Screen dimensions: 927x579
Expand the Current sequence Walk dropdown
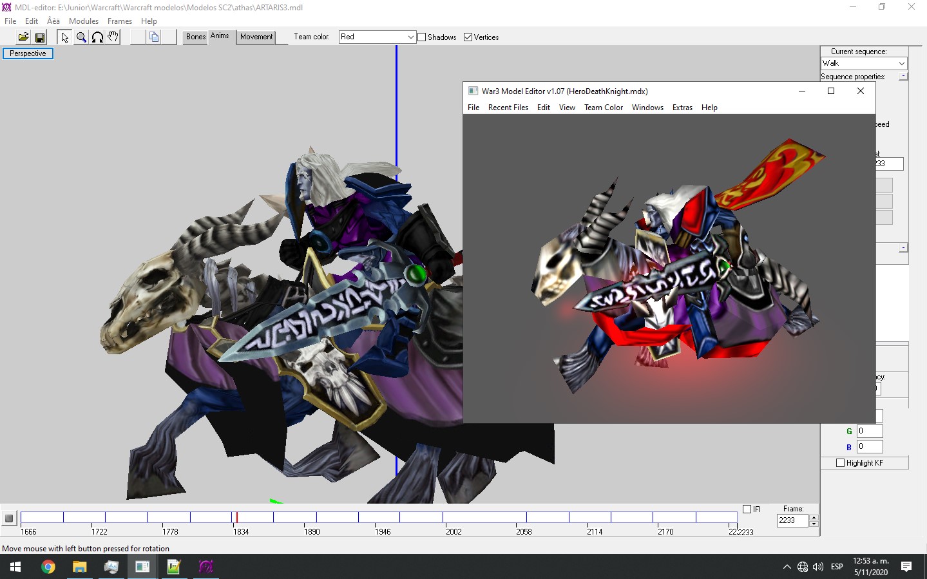(x=864, y=63)
